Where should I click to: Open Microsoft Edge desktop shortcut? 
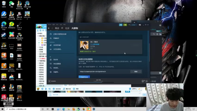click(x=4, y=26)
